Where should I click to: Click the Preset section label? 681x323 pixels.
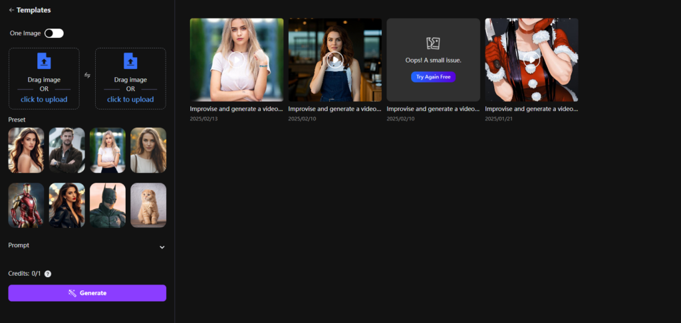pos(17,120)
